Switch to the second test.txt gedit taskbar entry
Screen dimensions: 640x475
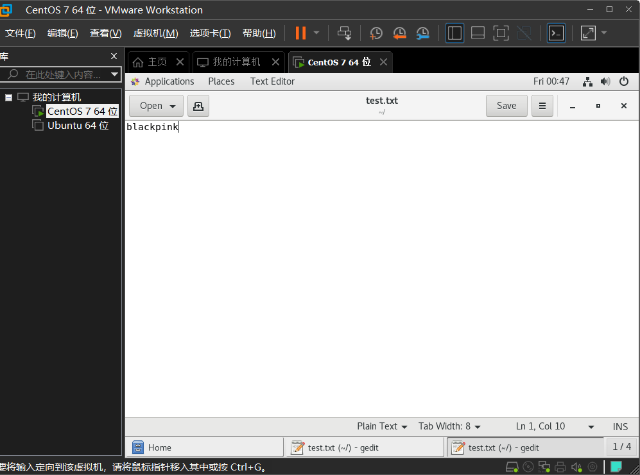[x=525, y=447]
